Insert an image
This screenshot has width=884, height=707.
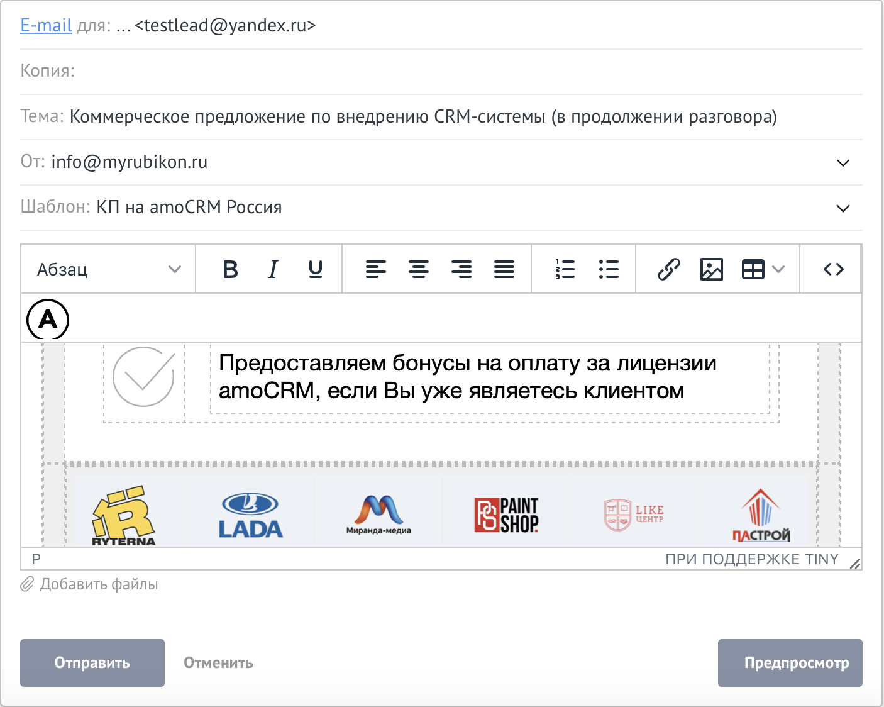click(x=711, y=269)
